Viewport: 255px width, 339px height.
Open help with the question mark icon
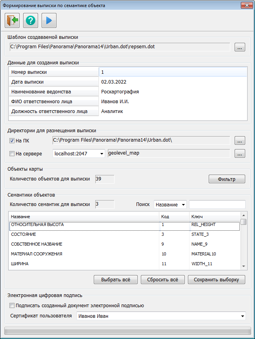coord(31,20)
